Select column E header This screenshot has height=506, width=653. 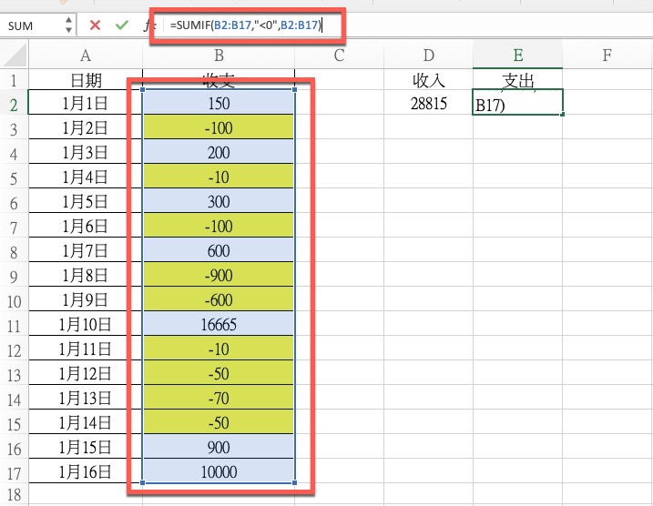pyautogui.click(x=517, y=55)
